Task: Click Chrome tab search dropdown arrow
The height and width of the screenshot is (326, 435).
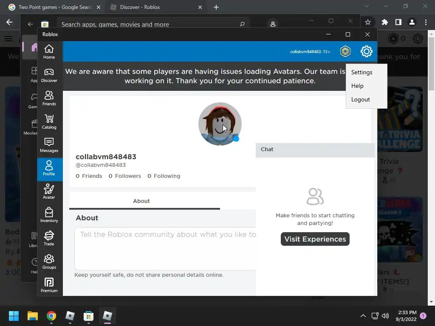Action: point(367,6)
